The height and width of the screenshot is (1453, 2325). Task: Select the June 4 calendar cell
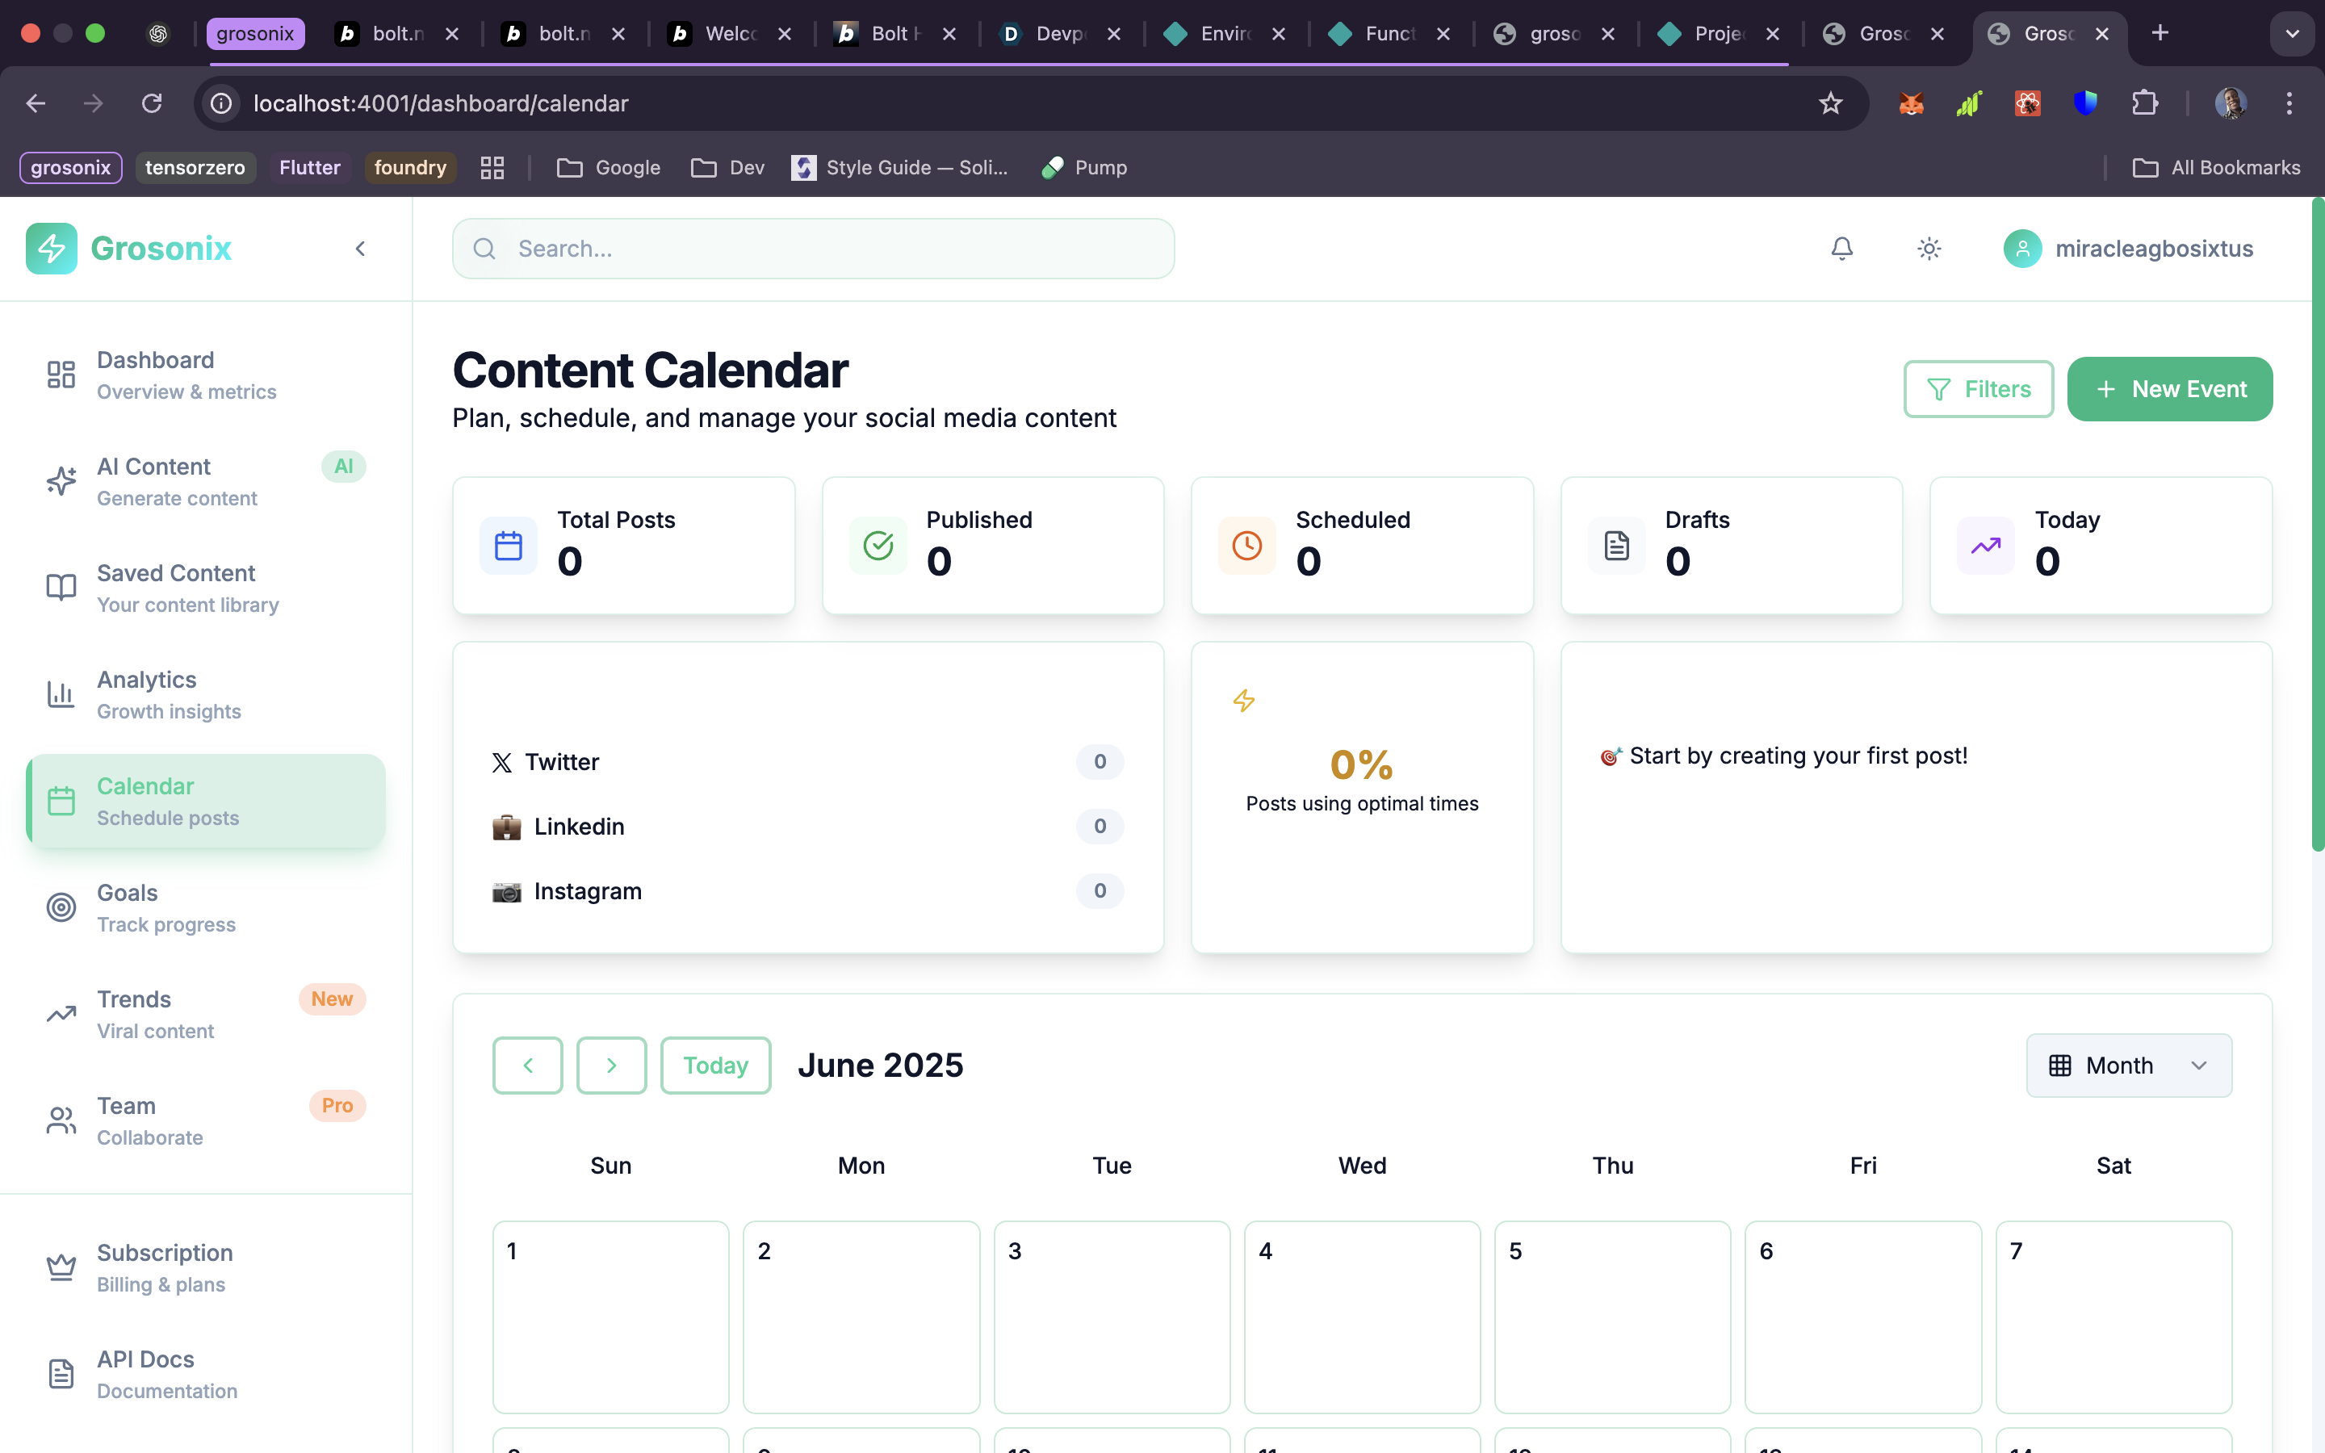click(x=1361, y=1316)
